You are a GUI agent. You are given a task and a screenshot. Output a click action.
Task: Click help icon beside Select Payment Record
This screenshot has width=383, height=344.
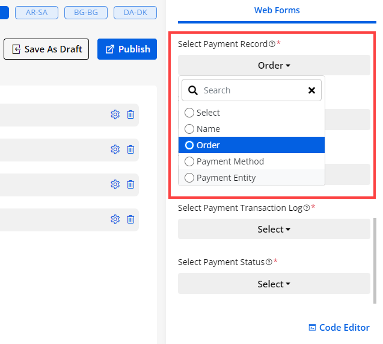[272, 44]
